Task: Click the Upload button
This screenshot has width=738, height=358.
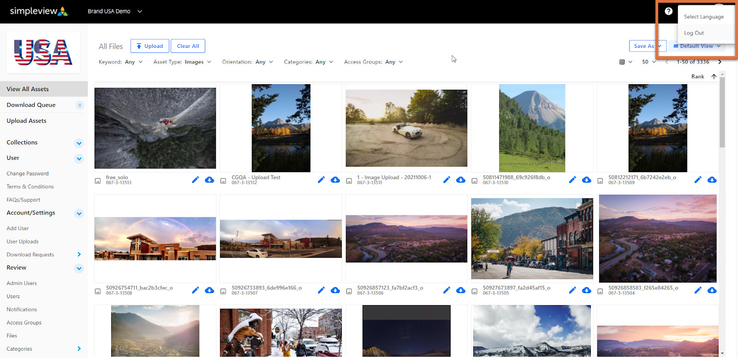Action: coord(150,46)
